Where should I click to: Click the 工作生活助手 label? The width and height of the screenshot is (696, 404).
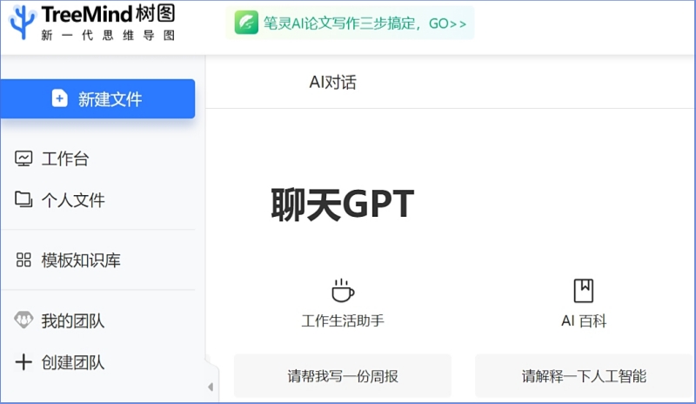pyautogui.click(x=343, y=320)
